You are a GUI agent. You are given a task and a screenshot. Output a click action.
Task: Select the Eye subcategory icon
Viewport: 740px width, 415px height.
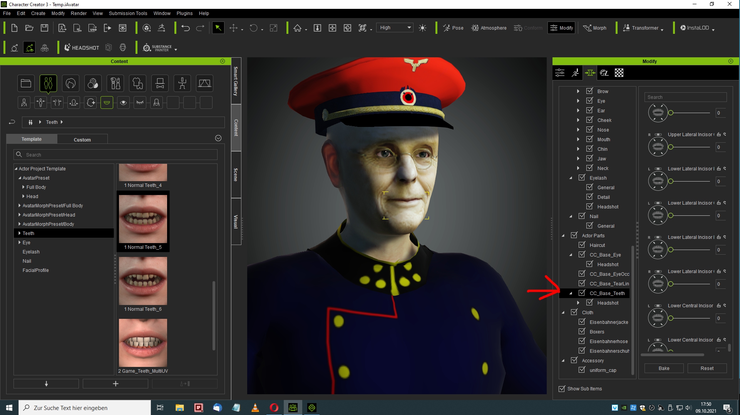(123, 102)
